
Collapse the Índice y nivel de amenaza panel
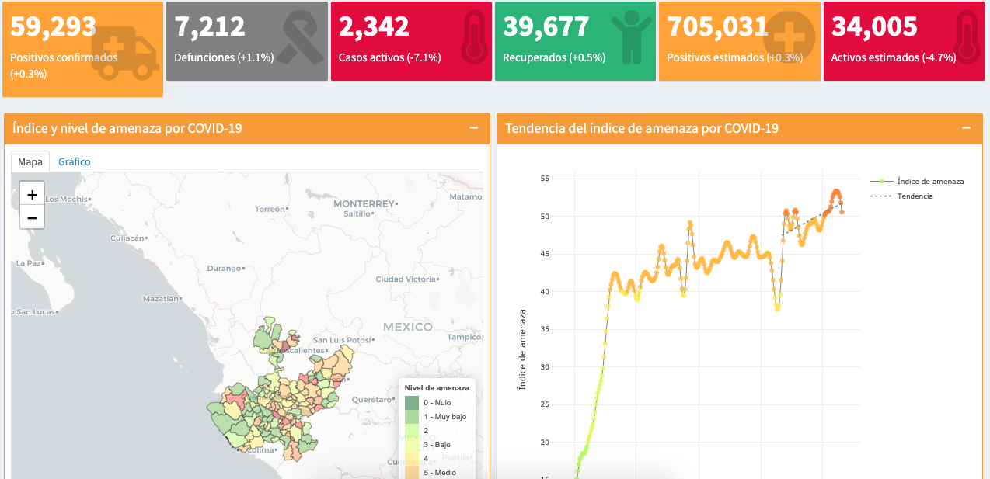(474, 128)
